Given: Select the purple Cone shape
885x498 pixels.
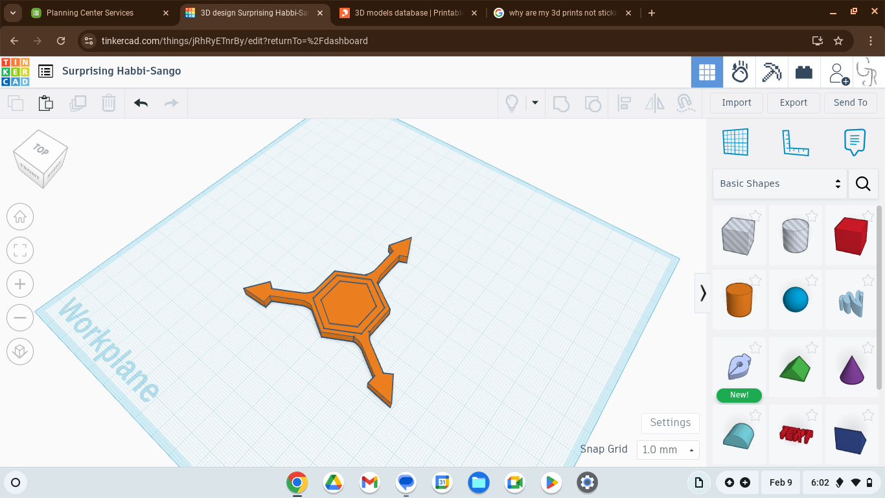Looking at the screenshot, I should (x=851, y=367).
